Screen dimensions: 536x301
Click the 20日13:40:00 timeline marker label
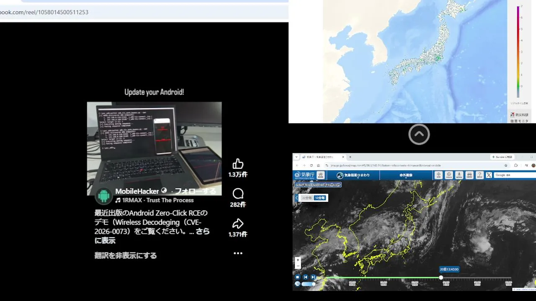pos(449,269)
